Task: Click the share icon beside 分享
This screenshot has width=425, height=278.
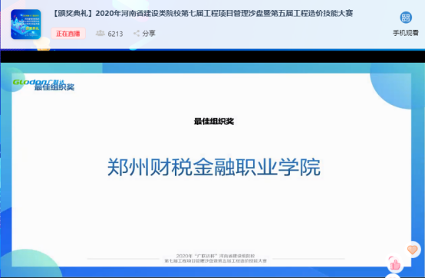Action: (x=137, y=33)
